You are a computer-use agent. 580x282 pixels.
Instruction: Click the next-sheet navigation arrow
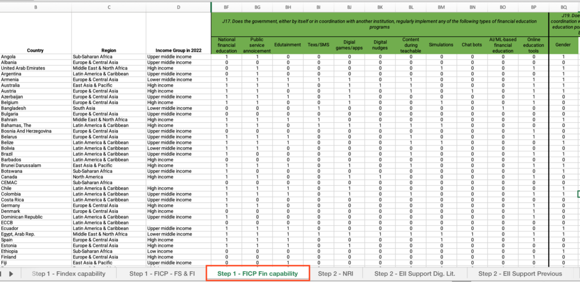11,274
